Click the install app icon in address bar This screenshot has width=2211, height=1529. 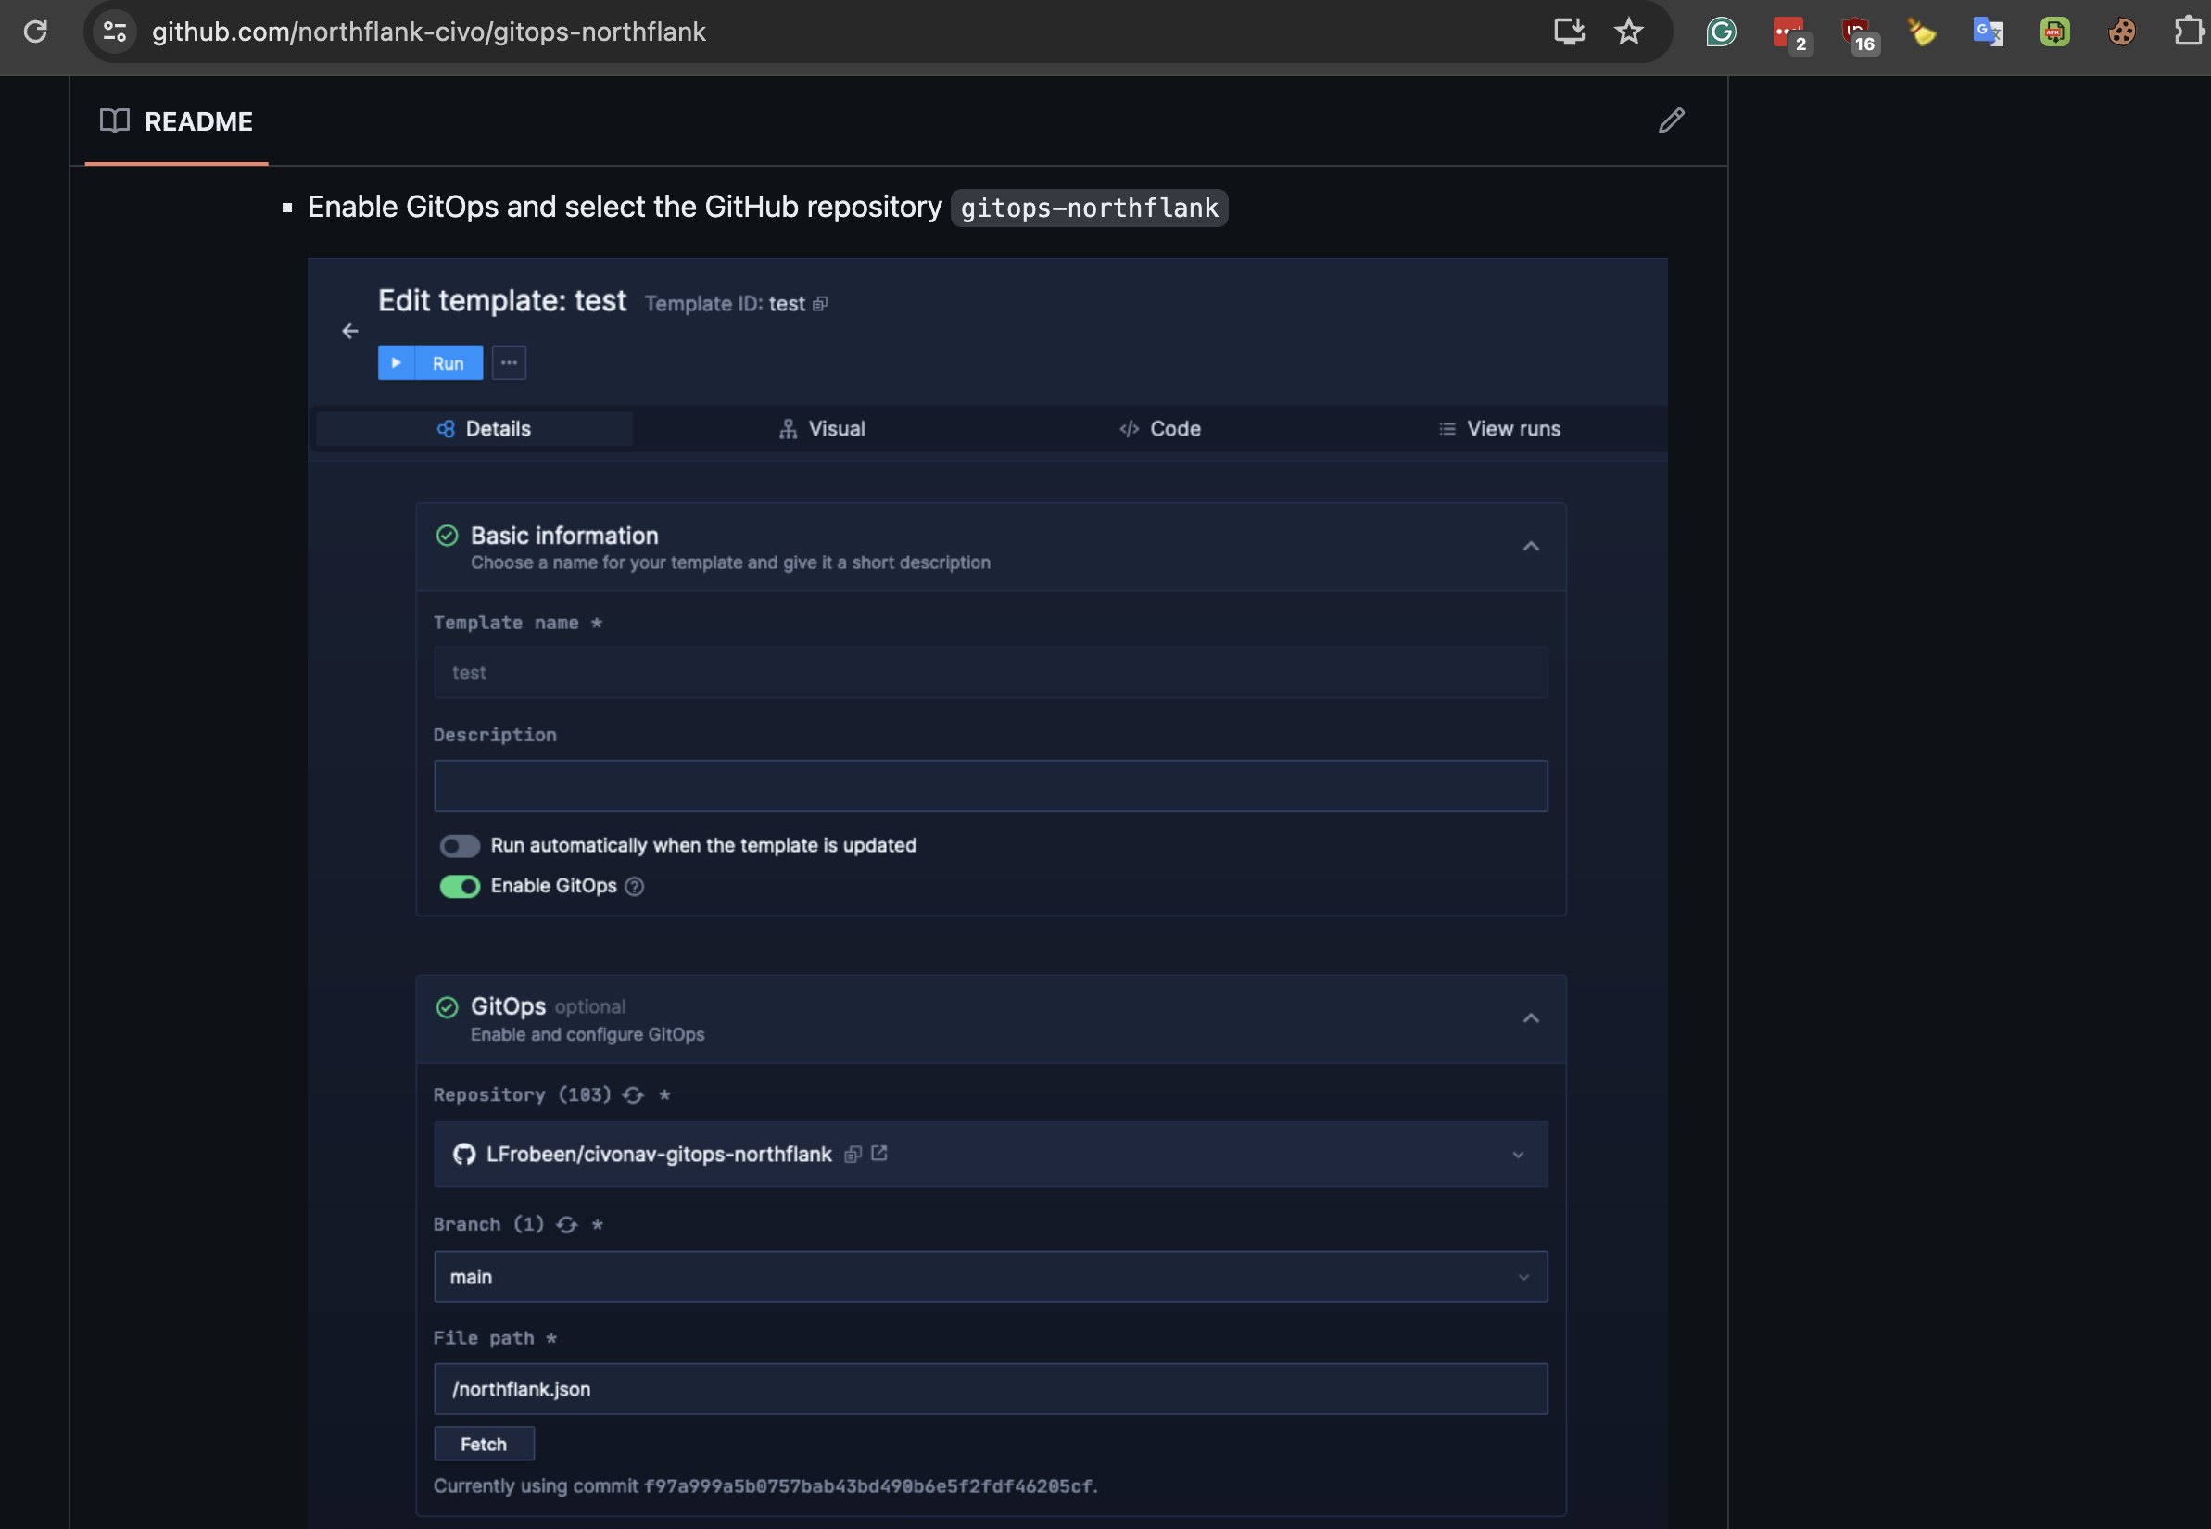click(1569, 32)
